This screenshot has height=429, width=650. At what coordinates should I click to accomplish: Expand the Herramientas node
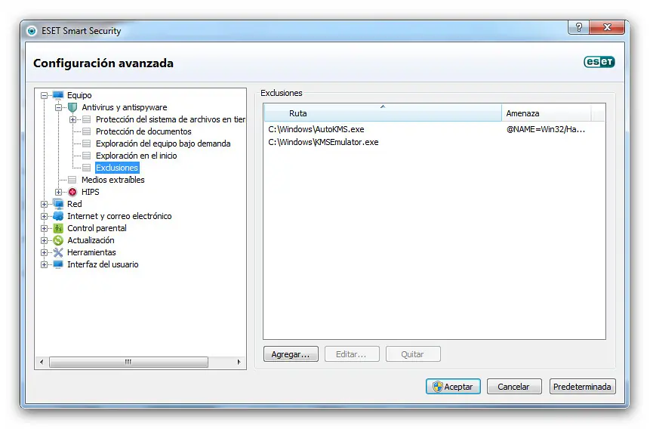click(x=44, y=252)
